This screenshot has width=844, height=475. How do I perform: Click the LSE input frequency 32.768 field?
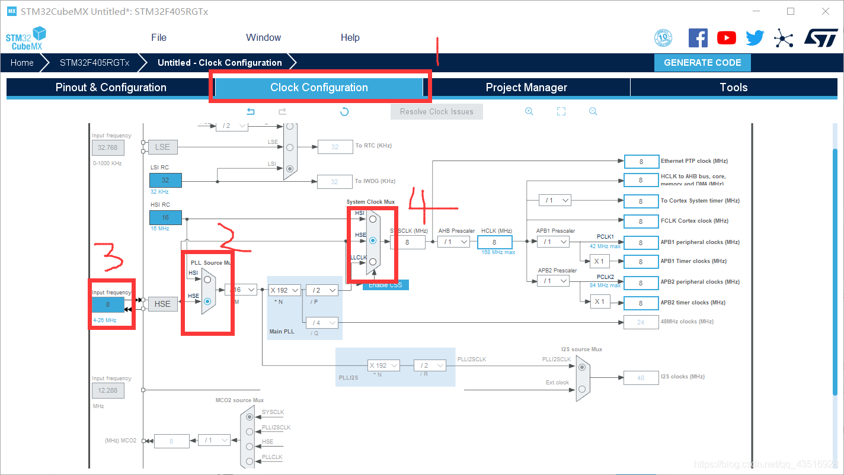pyautogui.click(x=108, y=147)
